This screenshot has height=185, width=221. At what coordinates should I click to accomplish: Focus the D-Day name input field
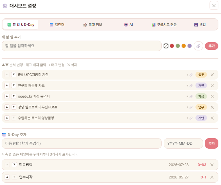pyautogui.click(x=82, y=143)
